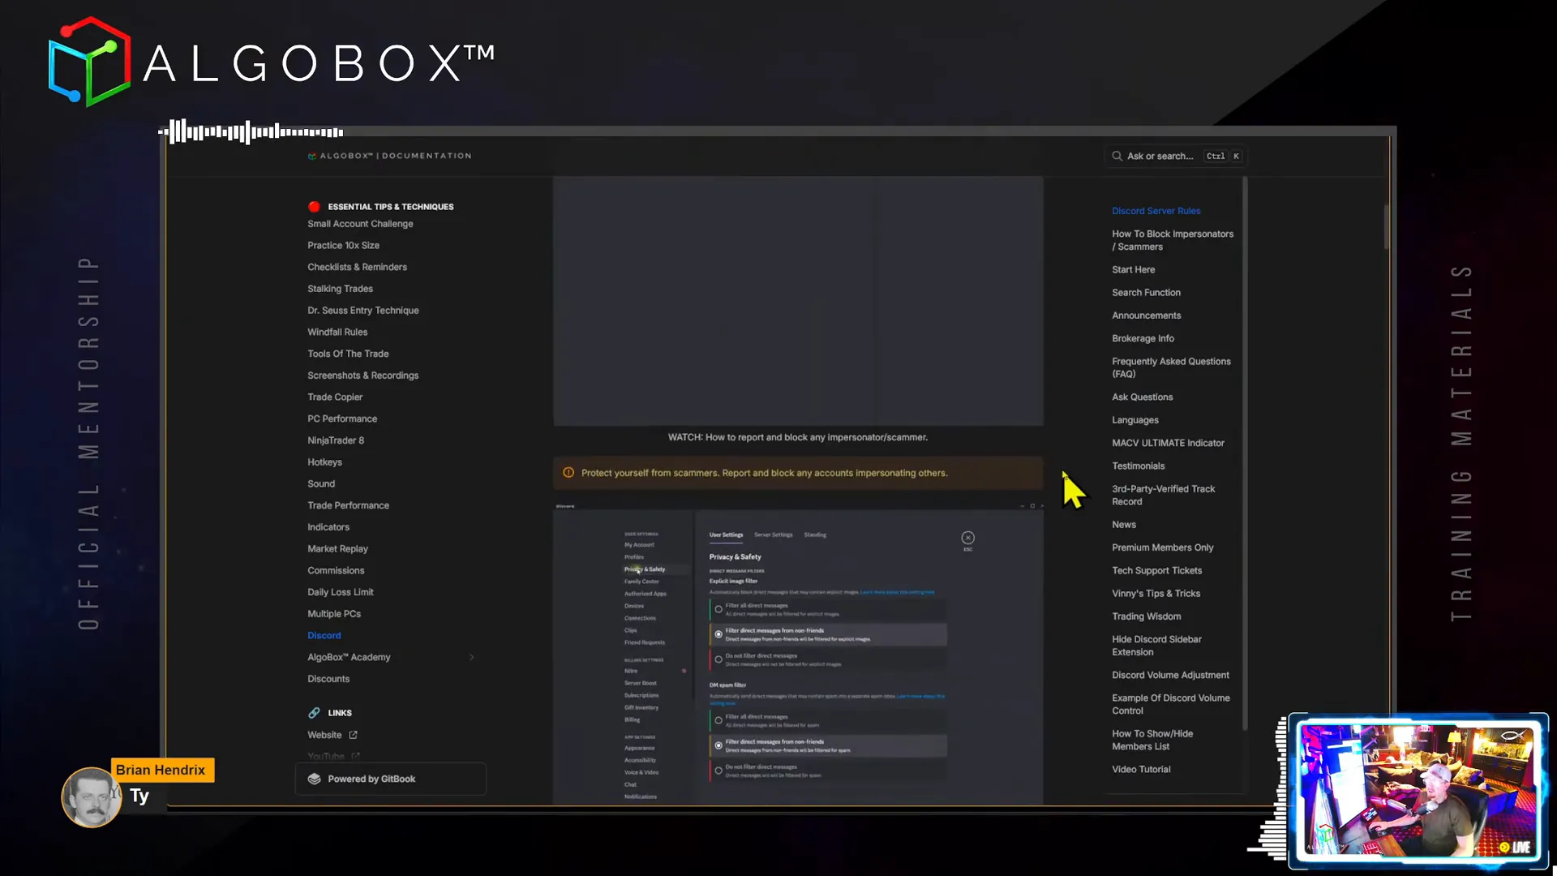
Task: Click the warning icon in the scammer notice
Action: tap(568, 473)
